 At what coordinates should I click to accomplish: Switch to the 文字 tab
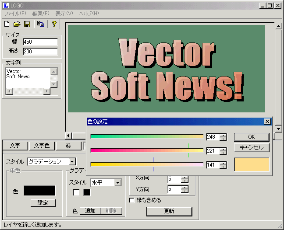coord(15,146)
